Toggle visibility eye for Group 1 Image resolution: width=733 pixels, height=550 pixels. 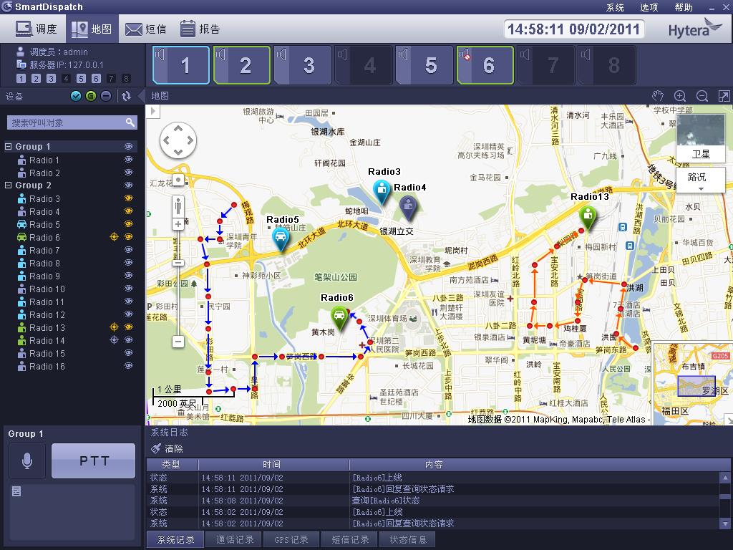pos(129,146)
